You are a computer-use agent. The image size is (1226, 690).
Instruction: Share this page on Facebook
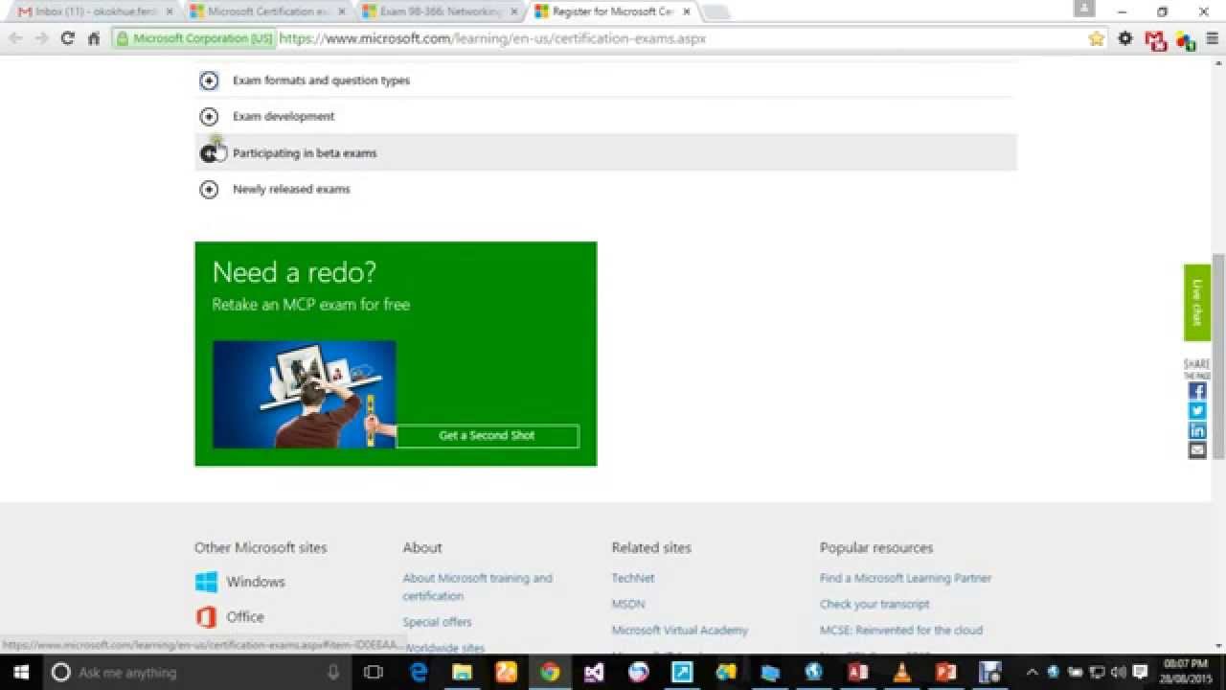click(x=1197, y=391)
